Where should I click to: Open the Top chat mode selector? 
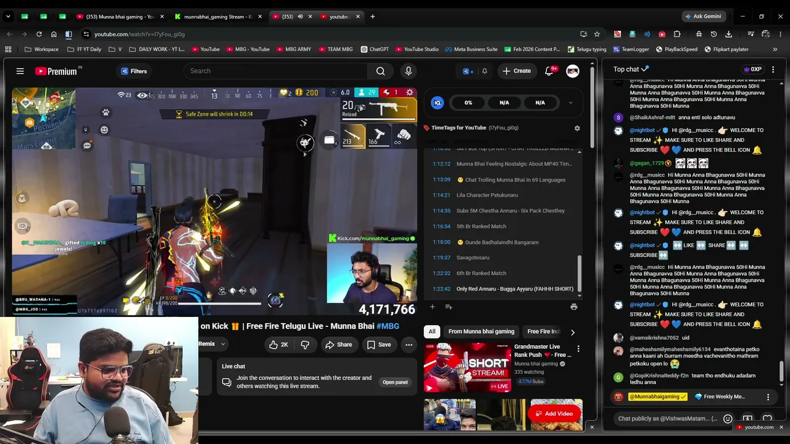point(631,69)
